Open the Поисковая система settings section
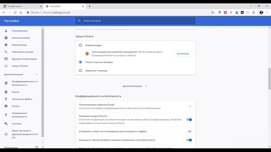 pos(22,52)
